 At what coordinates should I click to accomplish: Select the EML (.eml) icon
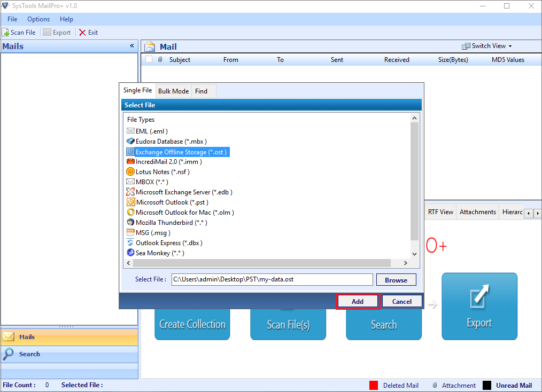130,131
